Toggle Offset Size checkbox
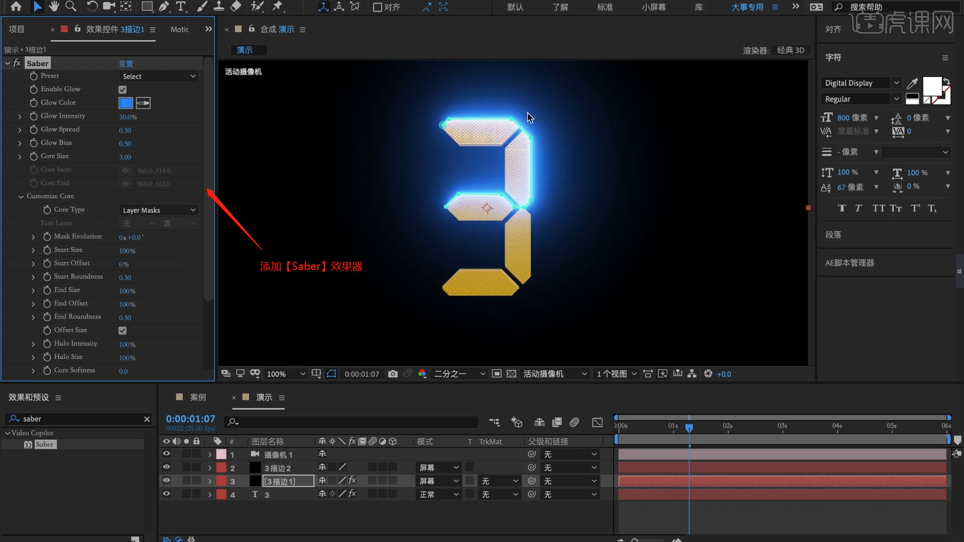This screenshot has height=542, width=964. (123, 331)
